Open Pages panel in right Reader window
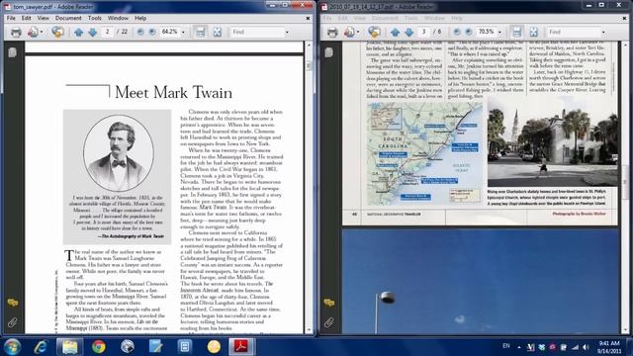This screenshot has width=633, height=356. [x=329, y=52]
